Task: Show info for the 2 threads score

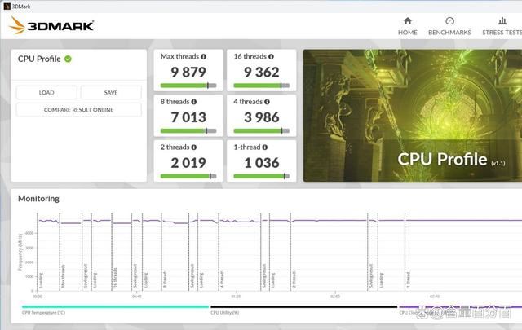Action: tap(196, 147)
